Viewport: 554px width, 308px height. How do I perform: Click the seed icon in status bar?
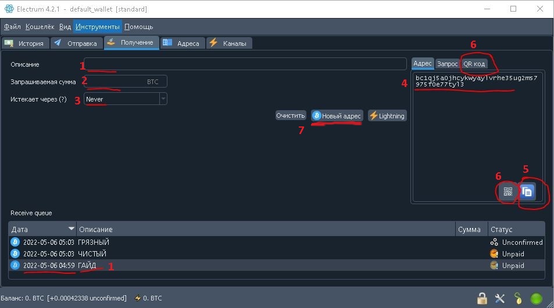(517, 298)
